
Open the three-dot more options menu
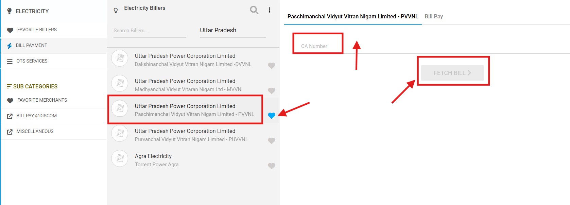[270, 10]
